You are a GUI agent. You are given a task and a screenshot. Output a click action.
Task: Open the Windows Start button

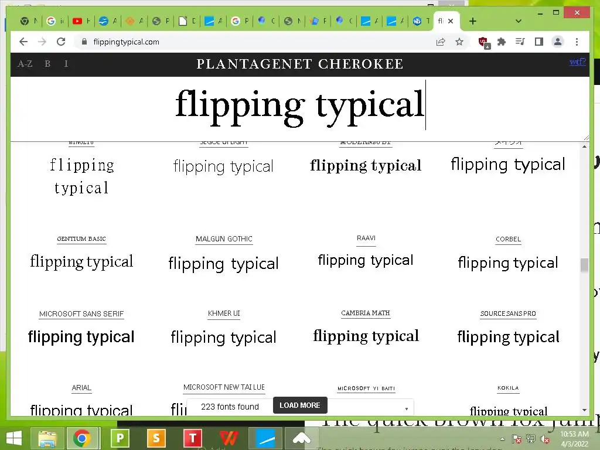pos(14,438)
